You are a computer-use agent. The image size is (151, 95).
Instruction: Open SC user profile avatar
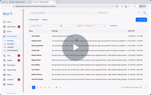(x=145, y=13)
